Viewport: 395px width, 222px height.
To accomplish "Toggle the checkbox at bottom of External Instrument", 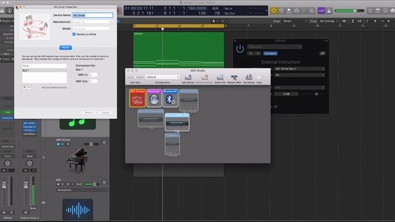I will pos(276,107).
